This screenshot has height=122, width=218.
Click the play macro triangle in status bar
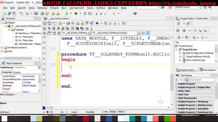click(44, 112)
